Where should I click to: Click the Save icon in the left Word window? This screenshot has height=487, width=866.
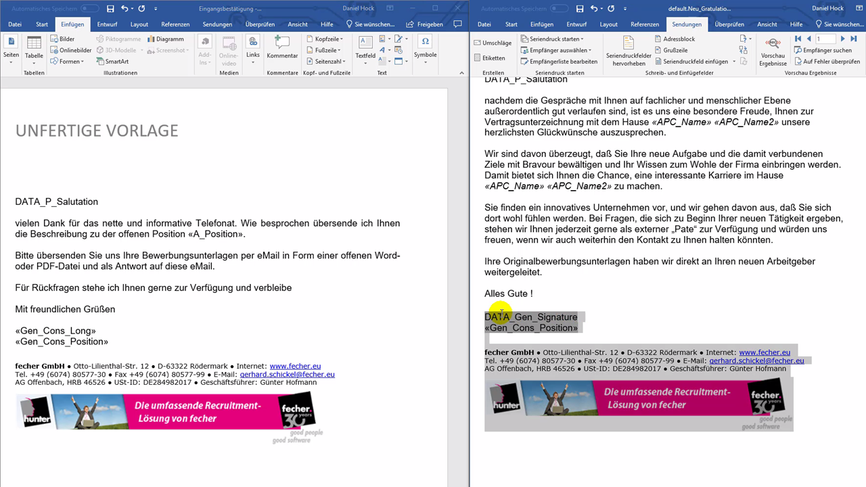[110, 9]
